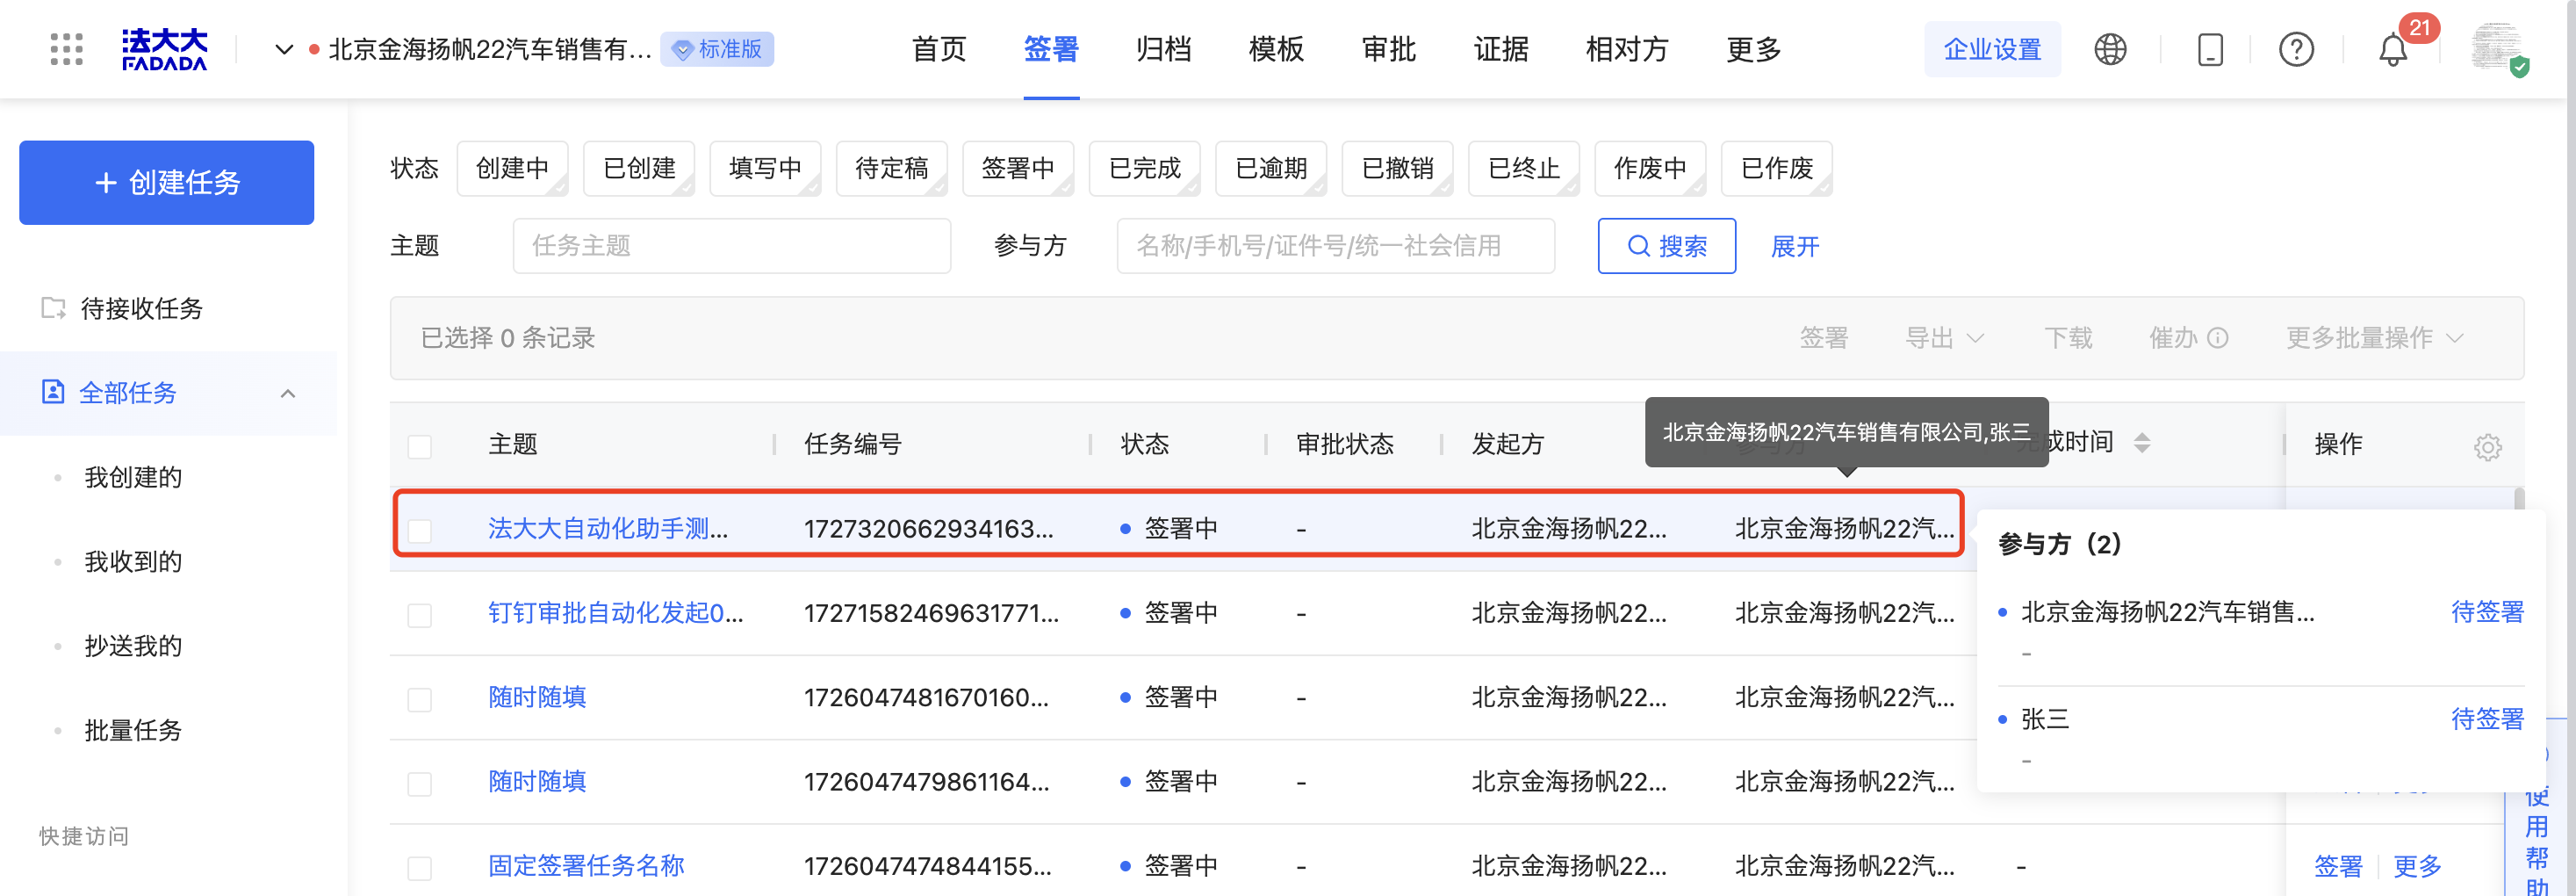2576x896 pixels.
Task: Open the 相对方 tab
Action: [1627, 49]
